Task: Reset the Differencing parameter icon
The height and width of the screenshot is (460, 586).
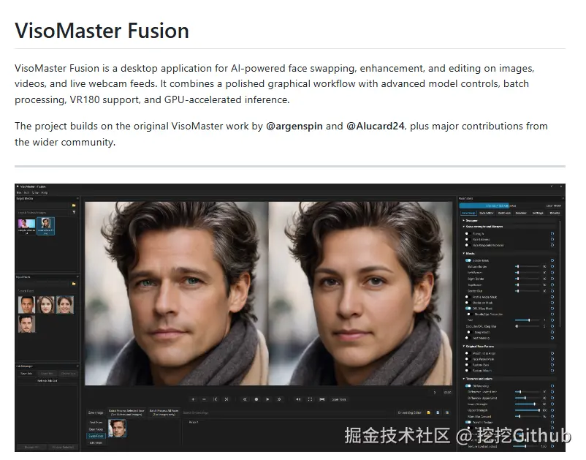Action: coord(552,386)
